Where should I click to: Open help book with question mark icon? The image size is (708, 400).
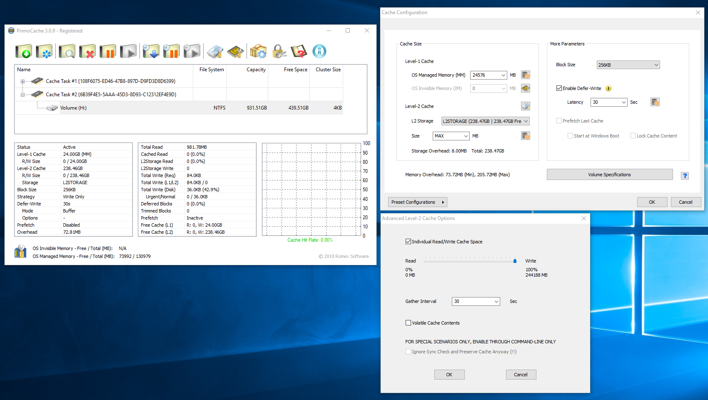click(x=299, y=52)
